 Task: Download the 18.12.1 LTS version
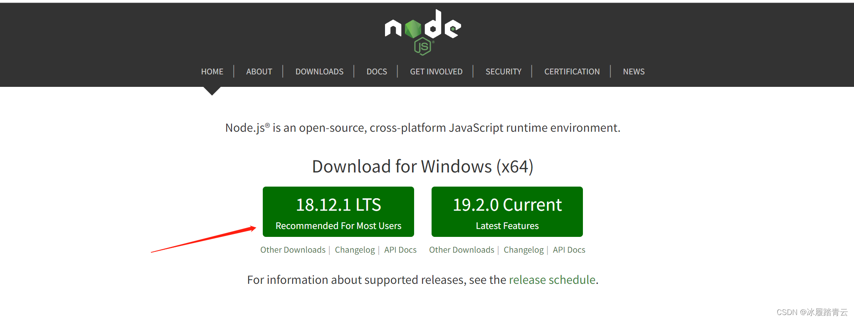pyautogui.click(x=338, y=205)
